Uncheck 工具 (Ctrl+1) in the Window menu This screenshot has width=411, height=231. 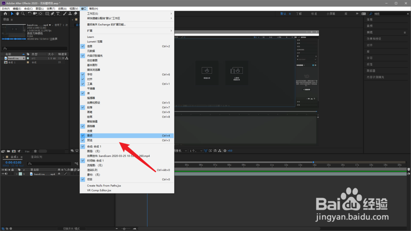pos(127,84)
